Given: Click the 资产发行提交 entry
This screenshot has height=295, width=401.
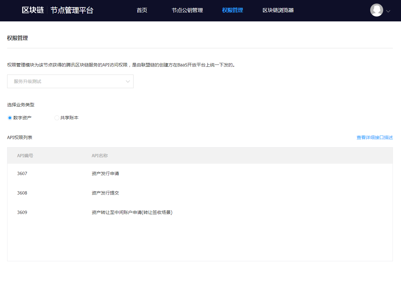Looking at the screenshot, I should (x=105, y=193).
